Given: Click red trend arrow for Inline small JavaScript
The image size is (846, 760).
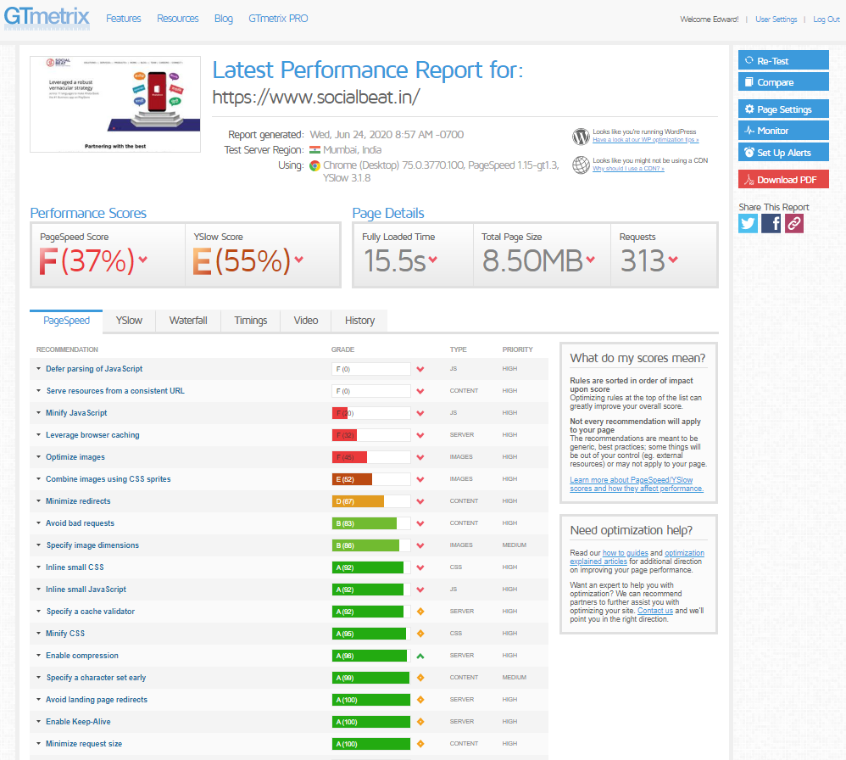Looking at the screenshot, I should (x=420, y=590).
